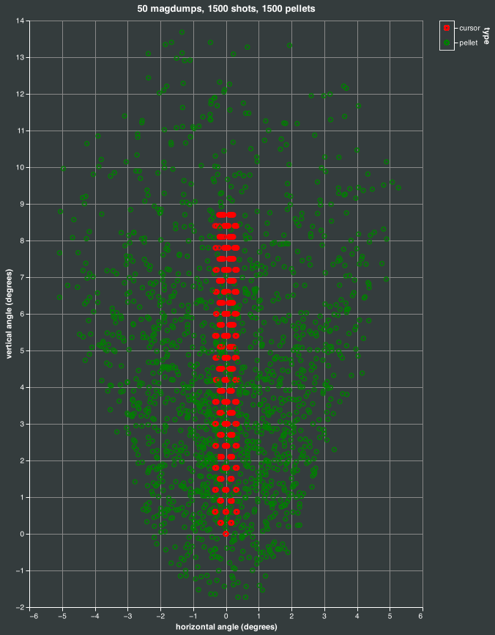Click the red cursor legend marker

tap(447, 28)
